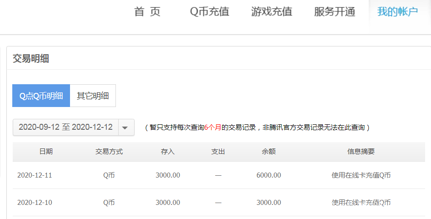431x219 pixels.
Task: Open the 游戏充值 navigation tab
Action: [271, 12]
